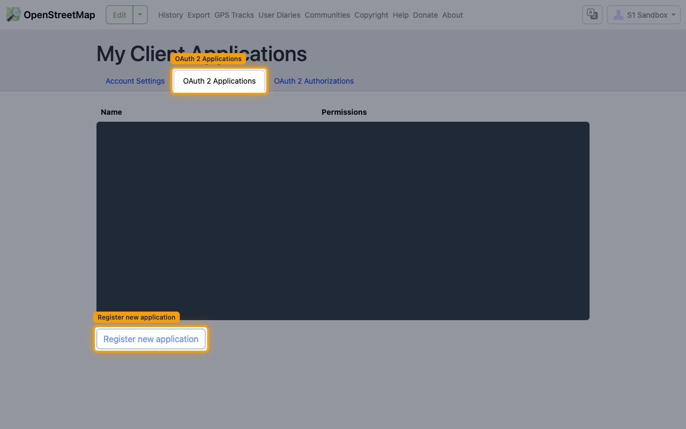Click the Permissions column header
This screenshot has width=686, height=429.
(344, 112)
